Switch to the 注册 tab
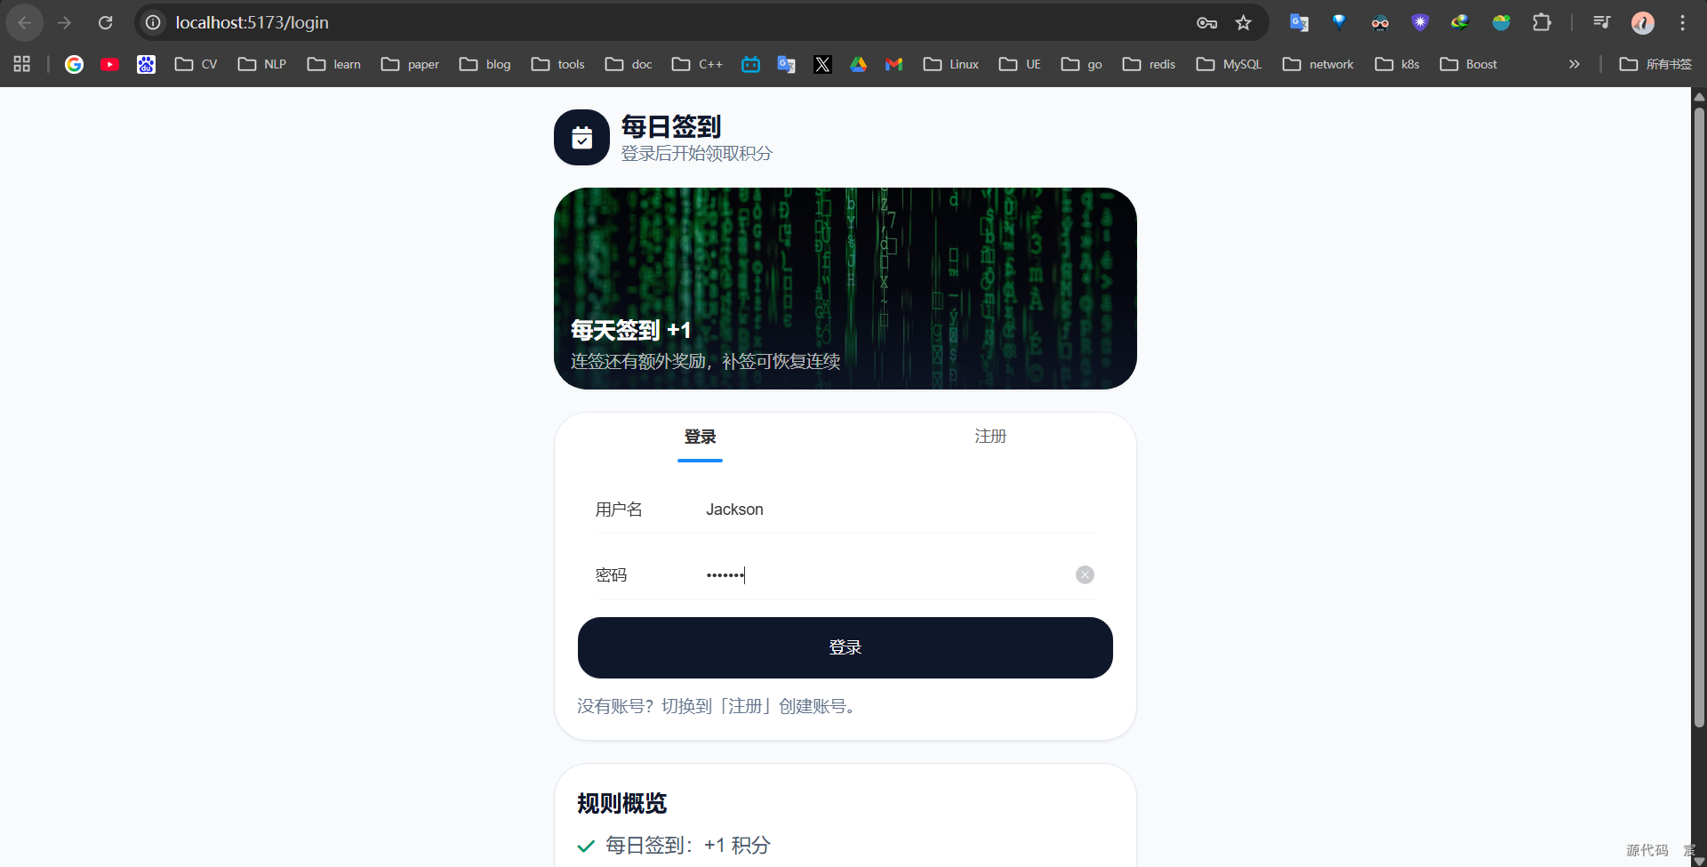The image size is (1707, 867). (x=990, y=437)
